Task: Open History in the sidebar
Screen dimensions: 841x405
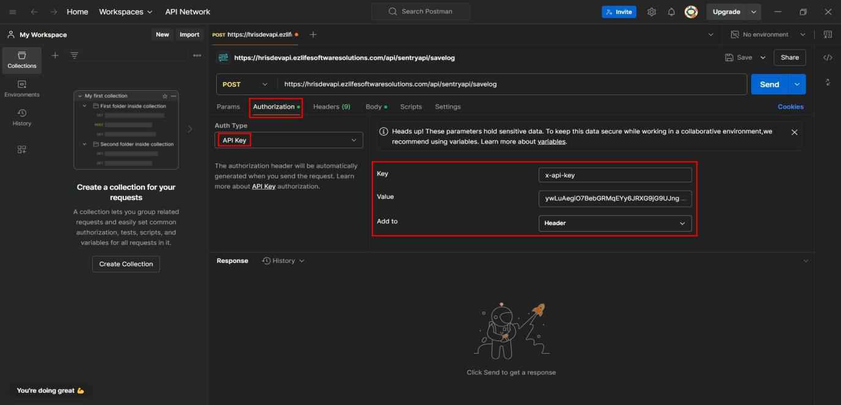Action: (x=22, y=117)
